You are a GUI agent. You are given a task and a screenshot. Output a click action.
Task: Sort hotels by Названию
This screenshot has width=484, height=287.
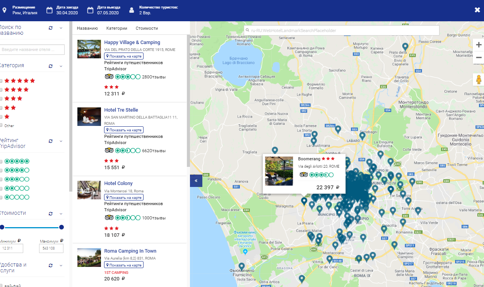(87, 28)
